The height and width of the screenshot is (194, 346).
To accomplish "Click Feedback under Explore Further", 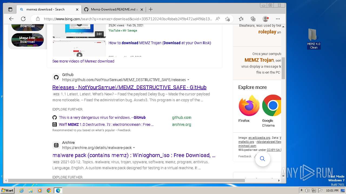I will pyautogui.click(x=124, y=130).
